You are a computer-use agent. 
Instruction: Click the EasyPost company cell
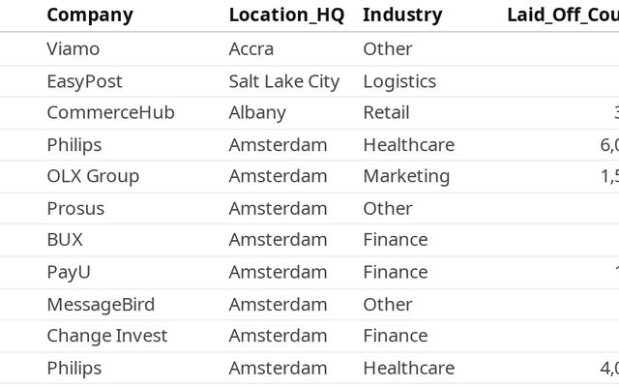(x=84, y=81)
